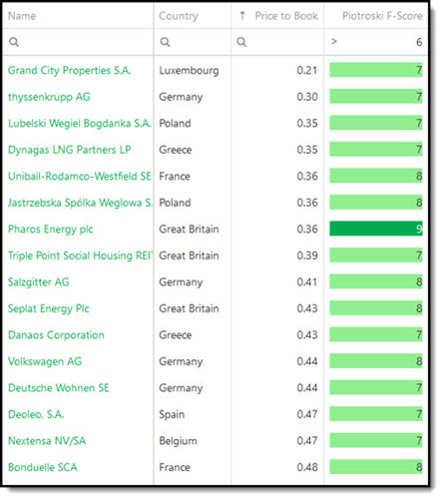Screen dimensions: 441x499
Task: Select Price to Book value 0.30
Action: [307, 97]
